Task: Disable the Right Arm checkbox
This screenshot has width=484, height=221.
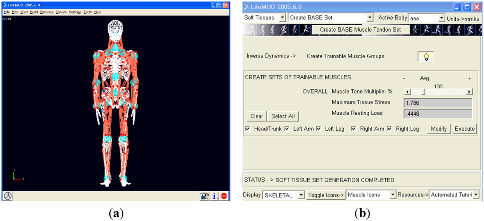Action: tap(354, 129)
